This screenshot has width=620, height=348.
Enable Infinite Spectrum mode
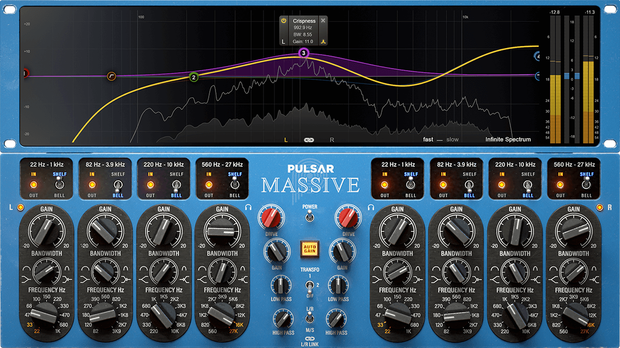[508, 139]
